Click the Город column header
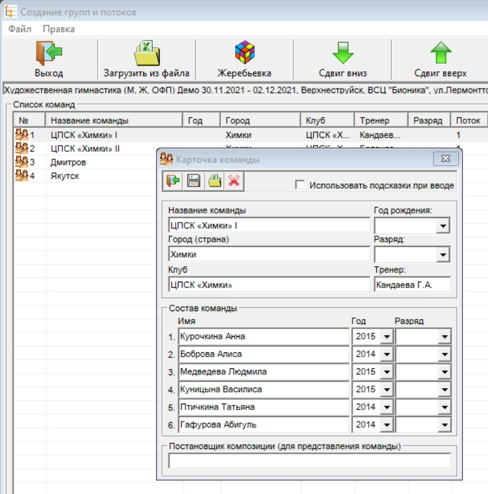 point(259,121)
